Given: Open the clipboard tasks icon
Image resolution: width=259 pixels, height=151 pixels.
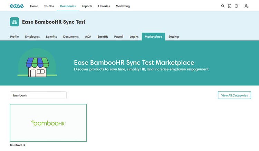Looking at the screenshot, I should (x=229, y=6).
